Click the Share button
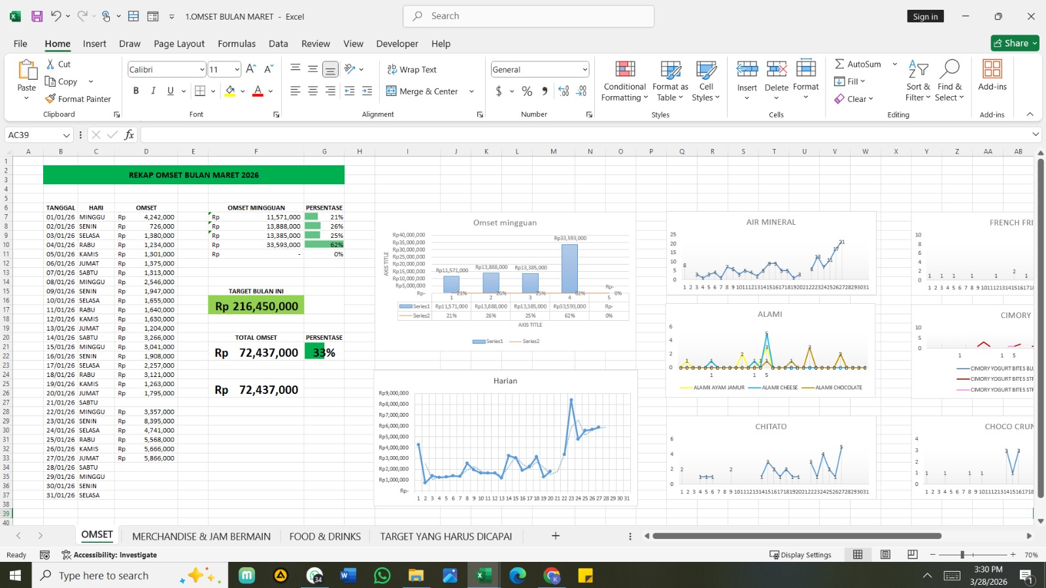The width and height of the screenshot is (1046, 588). pos(1015,43)
